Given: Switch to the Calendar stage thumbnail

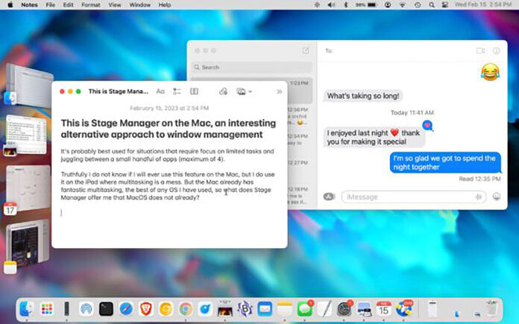Looking at the screenshot, I should point(27,190).
